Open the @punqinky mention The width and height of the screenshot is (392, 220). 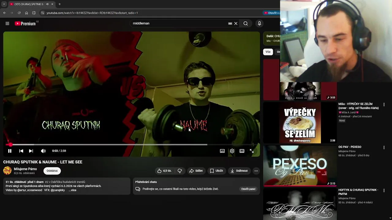click(x=58, y=190)
